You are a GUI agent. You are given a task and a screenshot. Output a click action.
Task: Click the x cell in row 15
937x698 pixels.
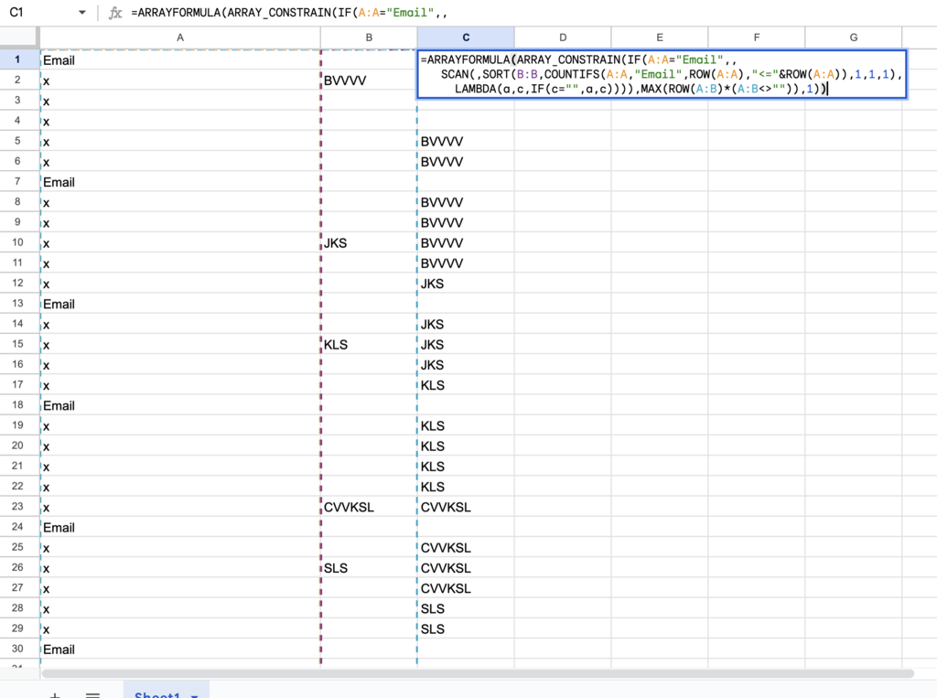pyautogui.click(x=180, y=344)
